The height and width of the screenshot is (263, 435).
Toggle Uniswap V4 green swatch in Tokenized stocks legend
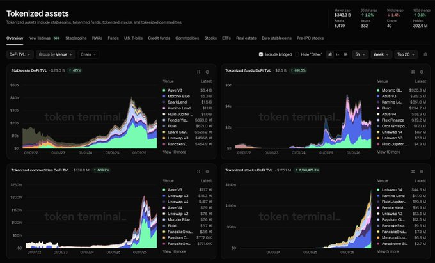point(378,190)
